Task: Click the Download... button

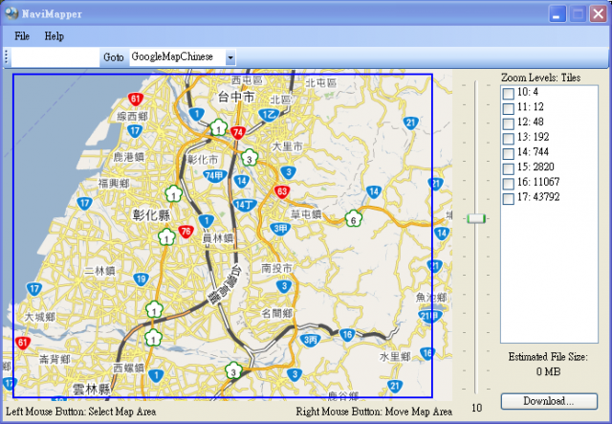Action: pyautogui.click(x=549, y=401)
